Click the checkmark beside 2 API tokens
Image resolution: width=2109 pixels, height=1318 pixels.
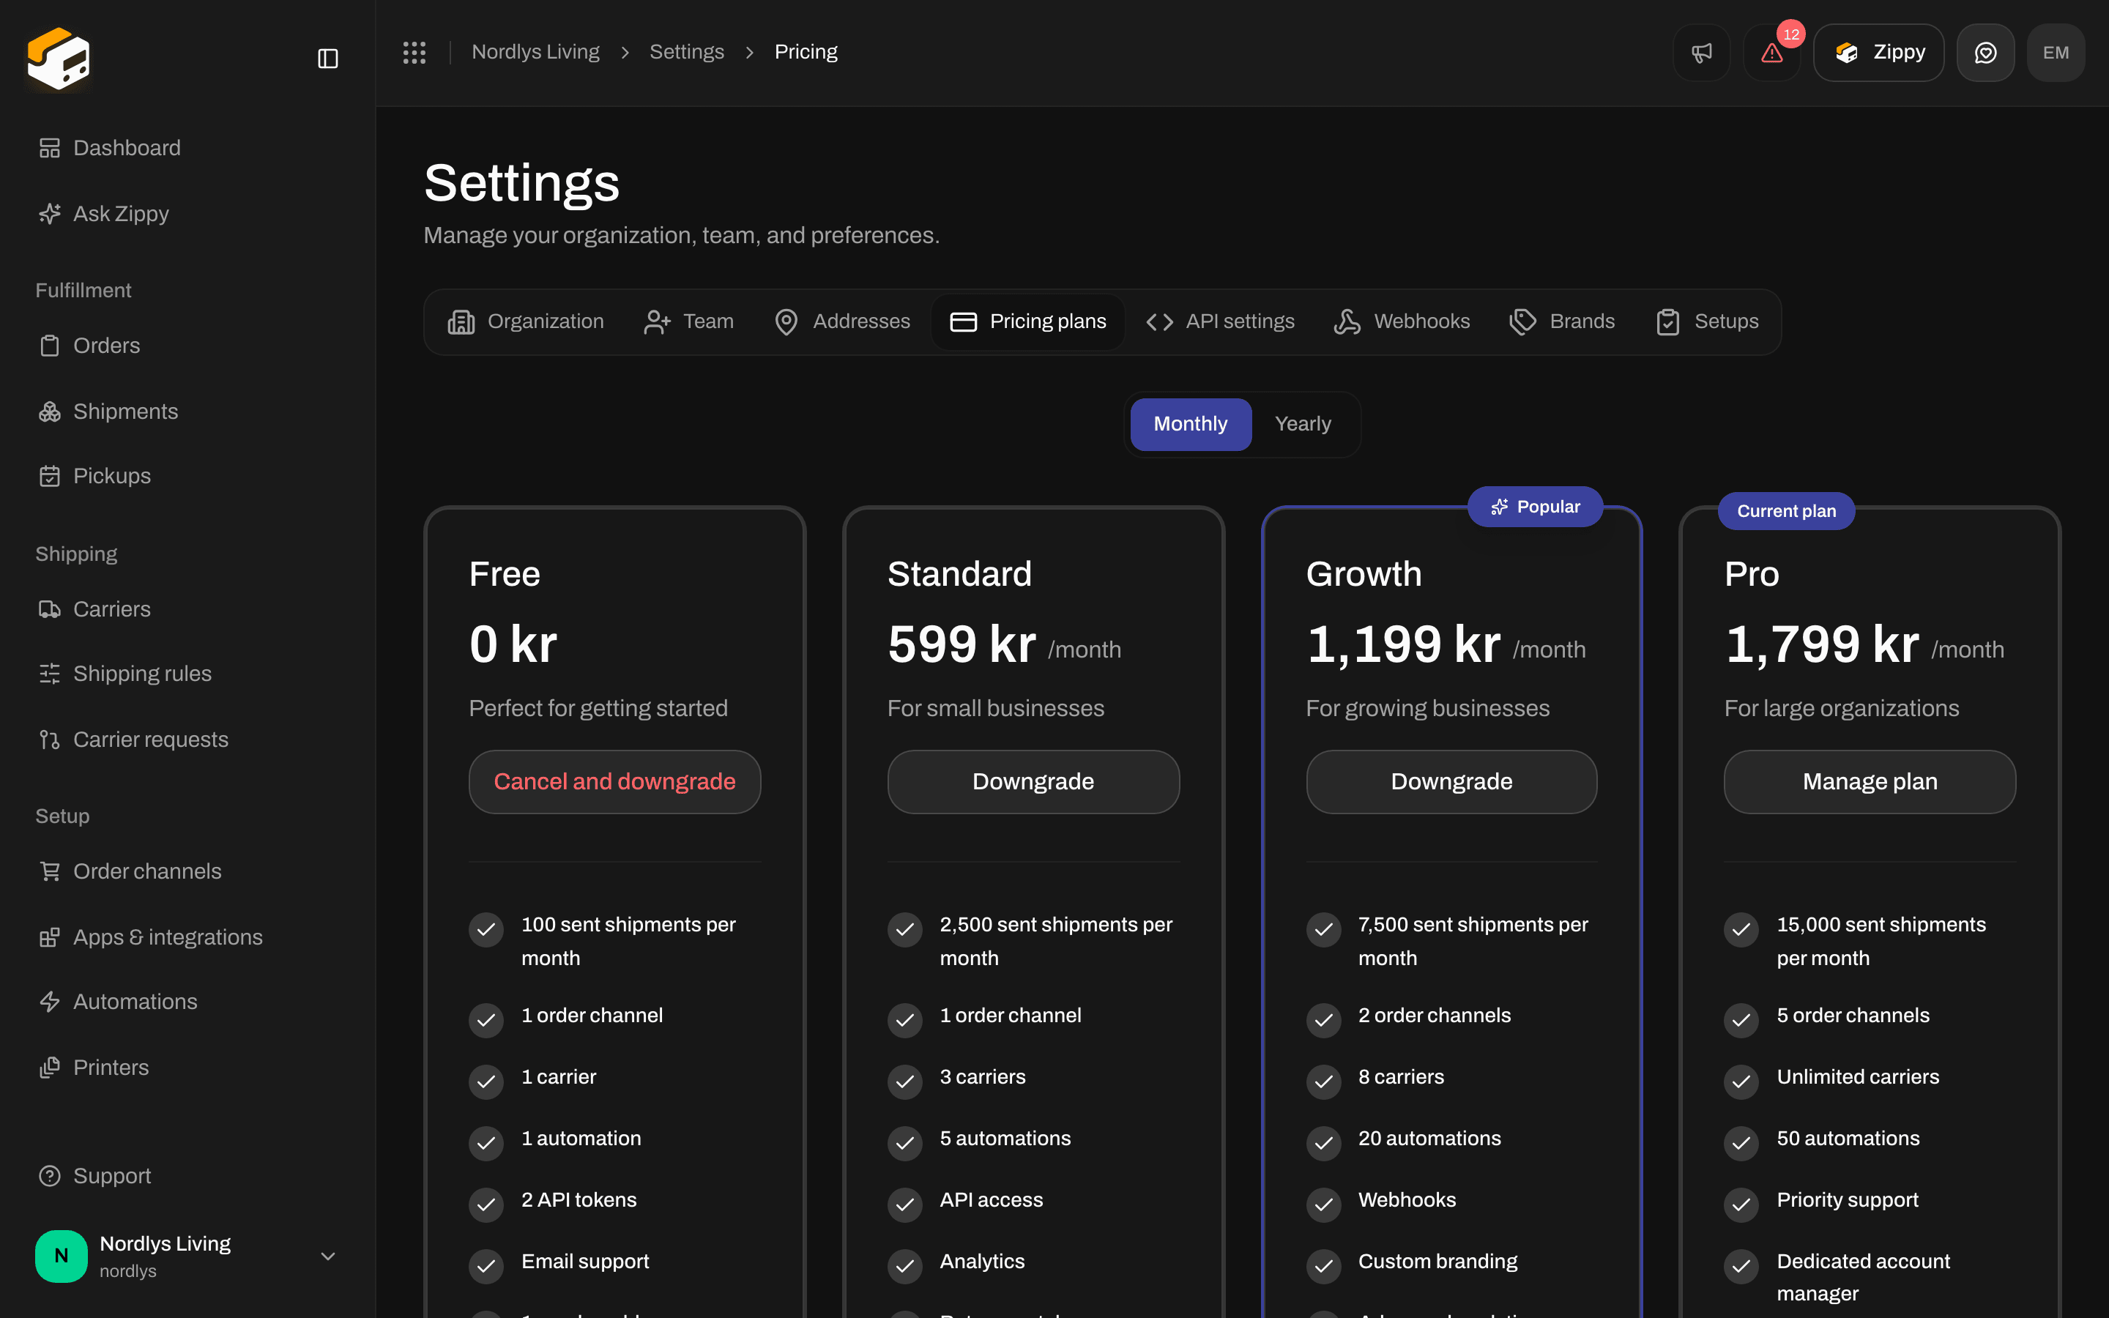[x=486, y=1204]
